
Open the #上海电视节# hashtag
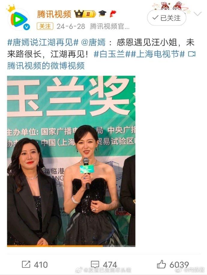157,54
